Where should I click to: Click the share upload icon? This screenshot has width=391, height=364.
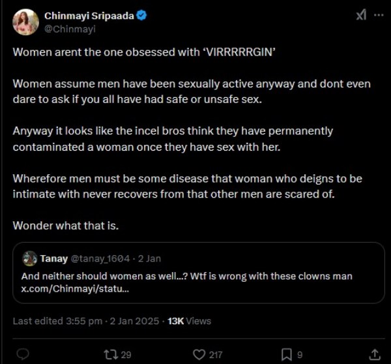click(x=375, y=354)
